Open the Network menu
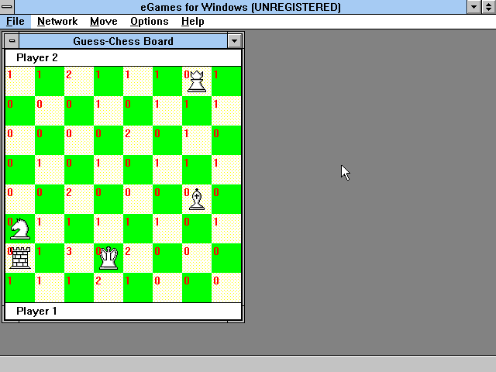 (57, 22)
